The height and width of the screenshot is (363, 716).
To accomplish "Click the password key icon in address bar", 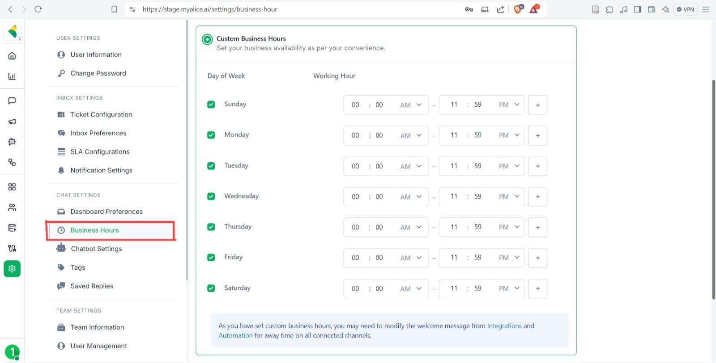I will click(469, 9).
